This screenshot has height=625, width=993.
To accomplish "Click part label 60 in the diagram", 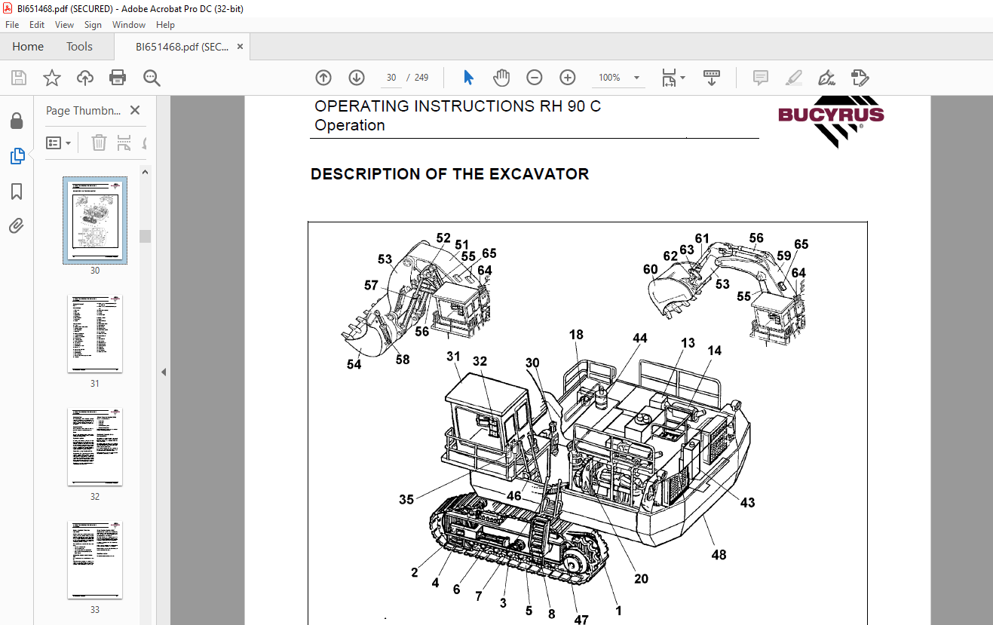I will point(651,269).
